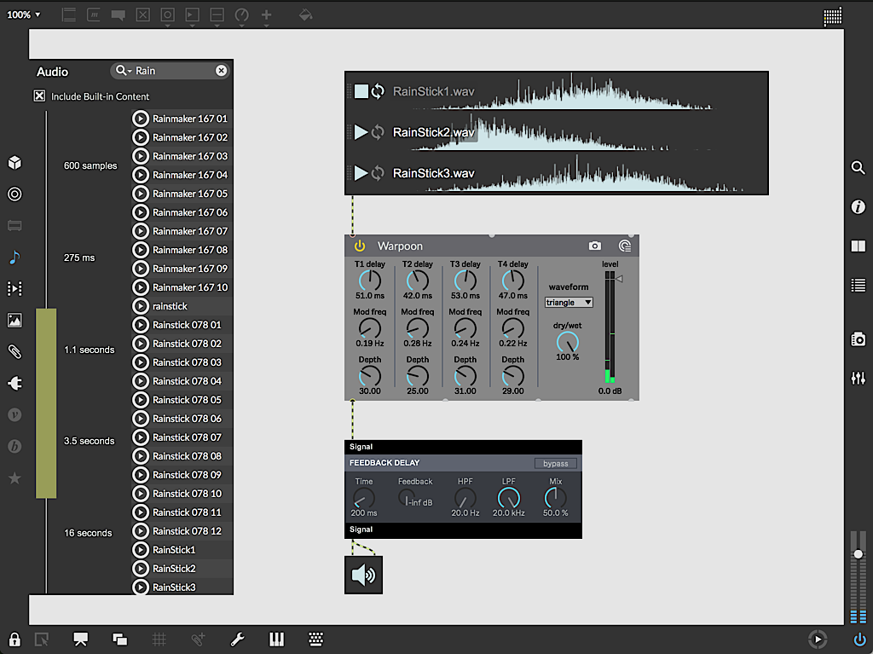Open the on-screen piano keyboard icon
This screenshot has width=873, height=654.
276,639
